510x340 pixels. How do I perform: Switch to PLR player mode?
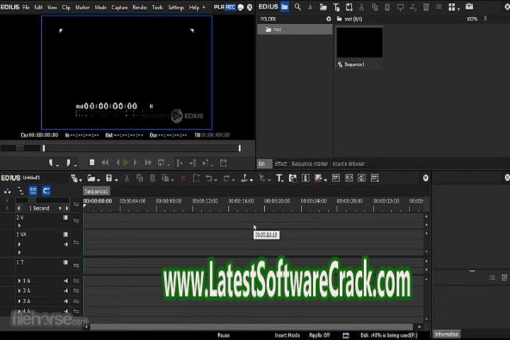[219, 7]
